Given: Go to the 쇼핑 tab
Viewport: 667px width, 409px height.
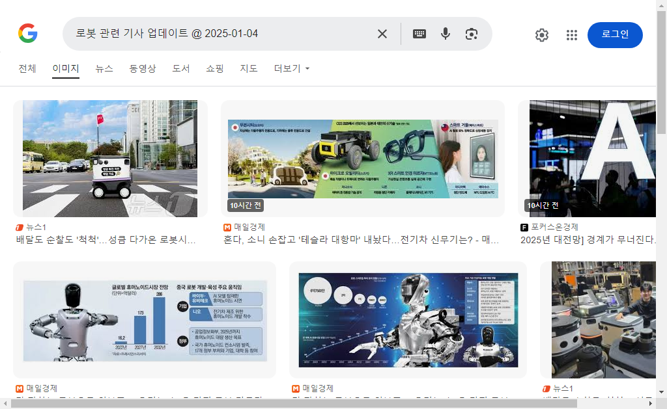Looking at the screenshot, I should click(x=215, y=68).
